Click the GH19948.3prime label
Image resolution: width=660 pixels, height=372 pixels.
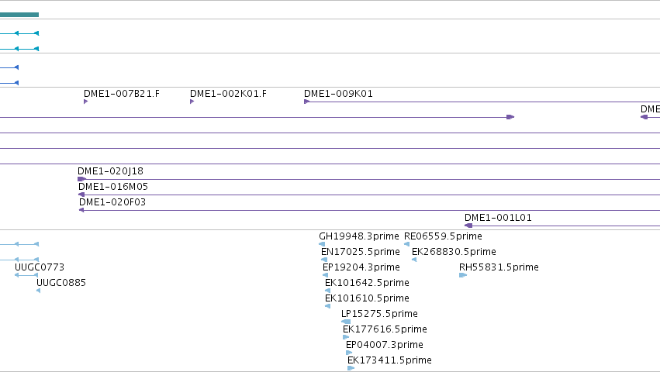point(358,236)
